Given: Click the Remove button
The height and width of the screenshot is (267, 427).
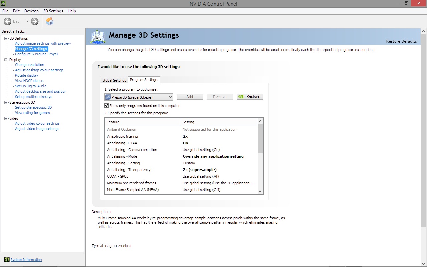Looking at the screenshot, I should pos(220,97).
